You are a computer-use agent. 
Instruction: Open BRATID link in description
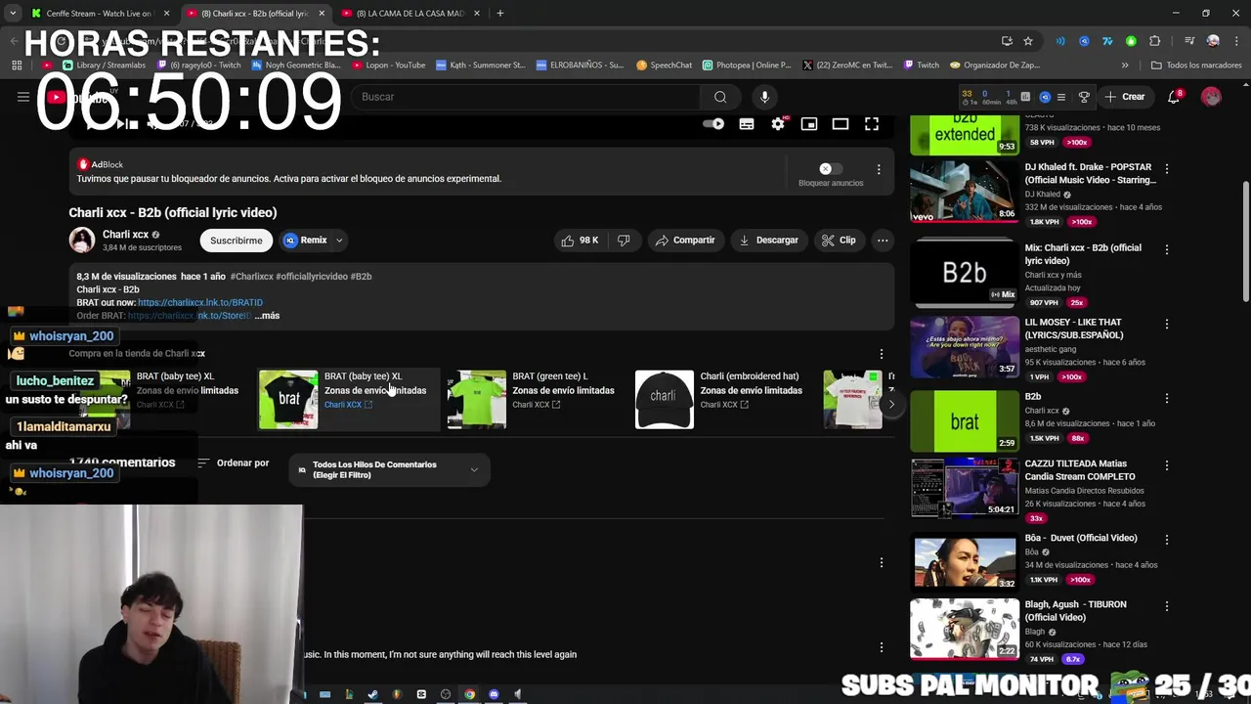200,303
